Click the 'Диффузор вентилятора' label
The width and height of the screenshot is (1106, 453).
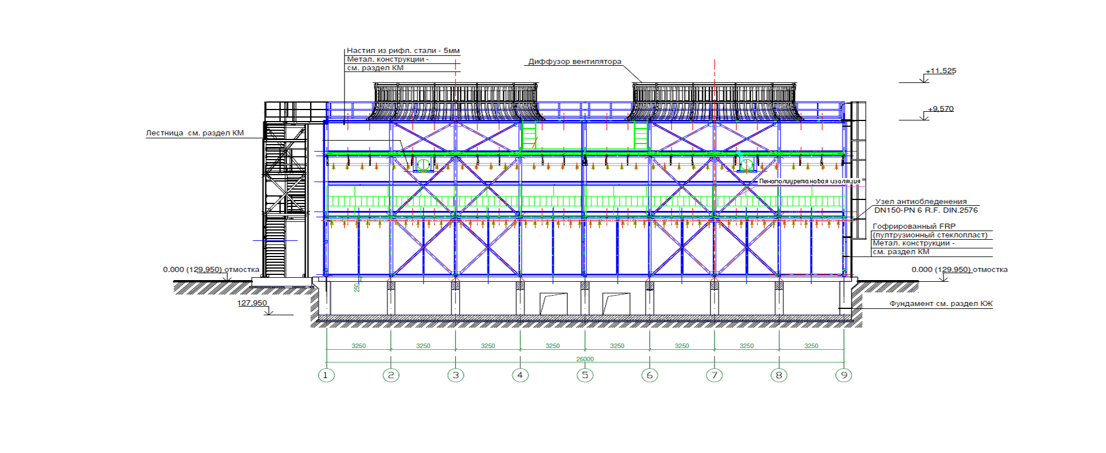coord(575,62)
